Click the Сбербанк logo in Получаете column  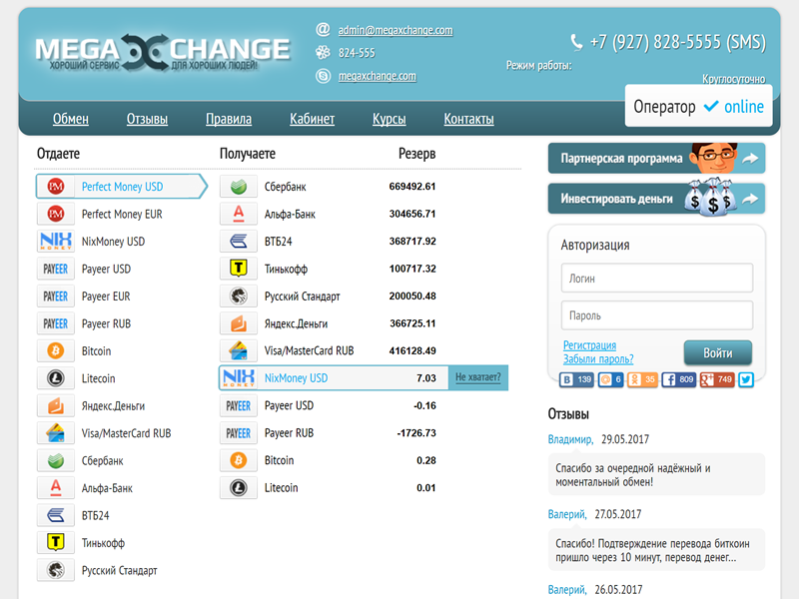pyautogui.click(x=238, y=187)
